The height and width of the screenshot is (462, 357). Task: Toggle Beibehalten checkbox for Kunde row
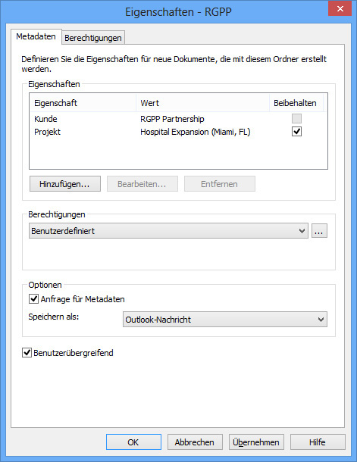point(296,119)
